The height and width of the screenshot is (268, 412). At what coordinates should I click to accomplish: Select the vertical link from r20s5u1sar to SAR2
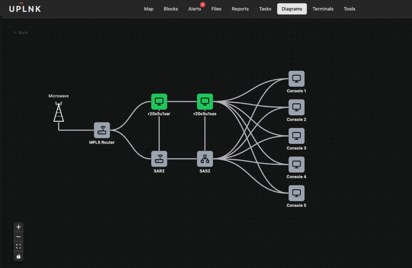[x=159, y=134]
